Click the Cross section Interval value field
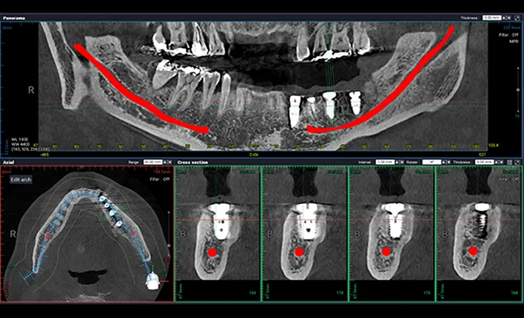The height and width of the screenshot is (318, 524). tap(385, 162)
